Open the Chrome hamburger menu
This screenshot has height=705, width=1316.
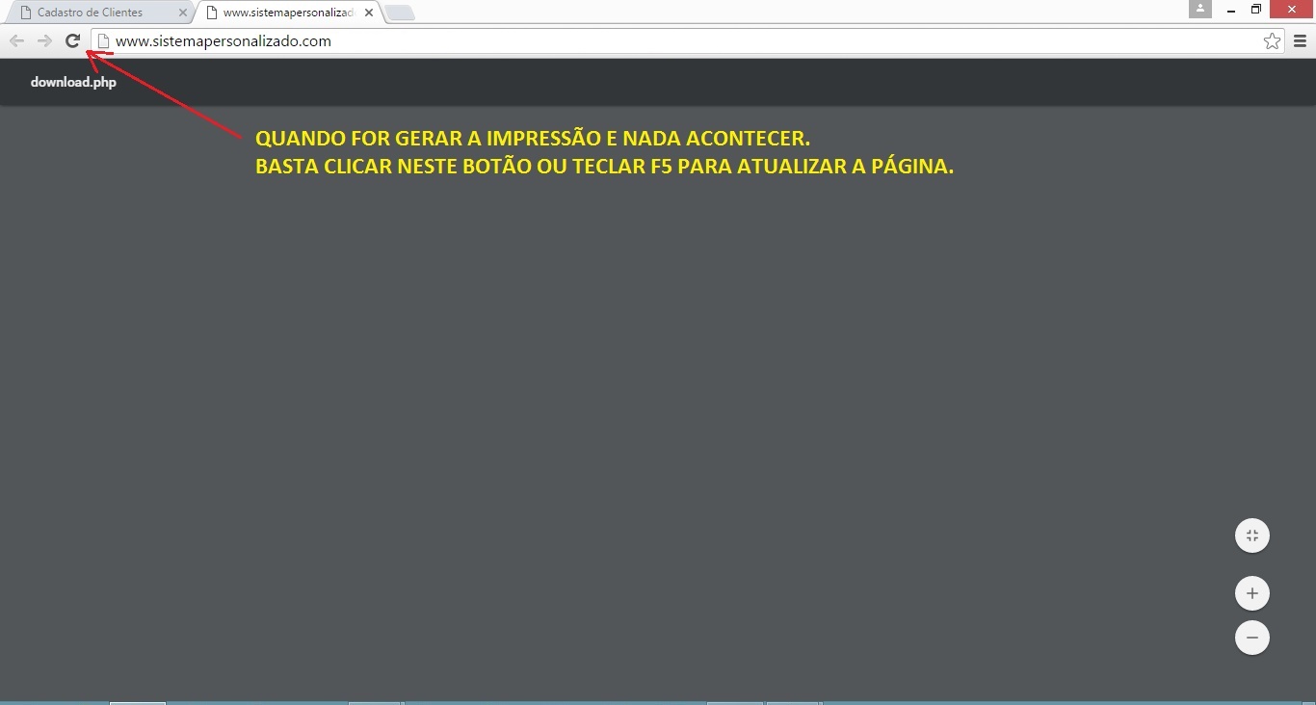[x=1300, y=41]
